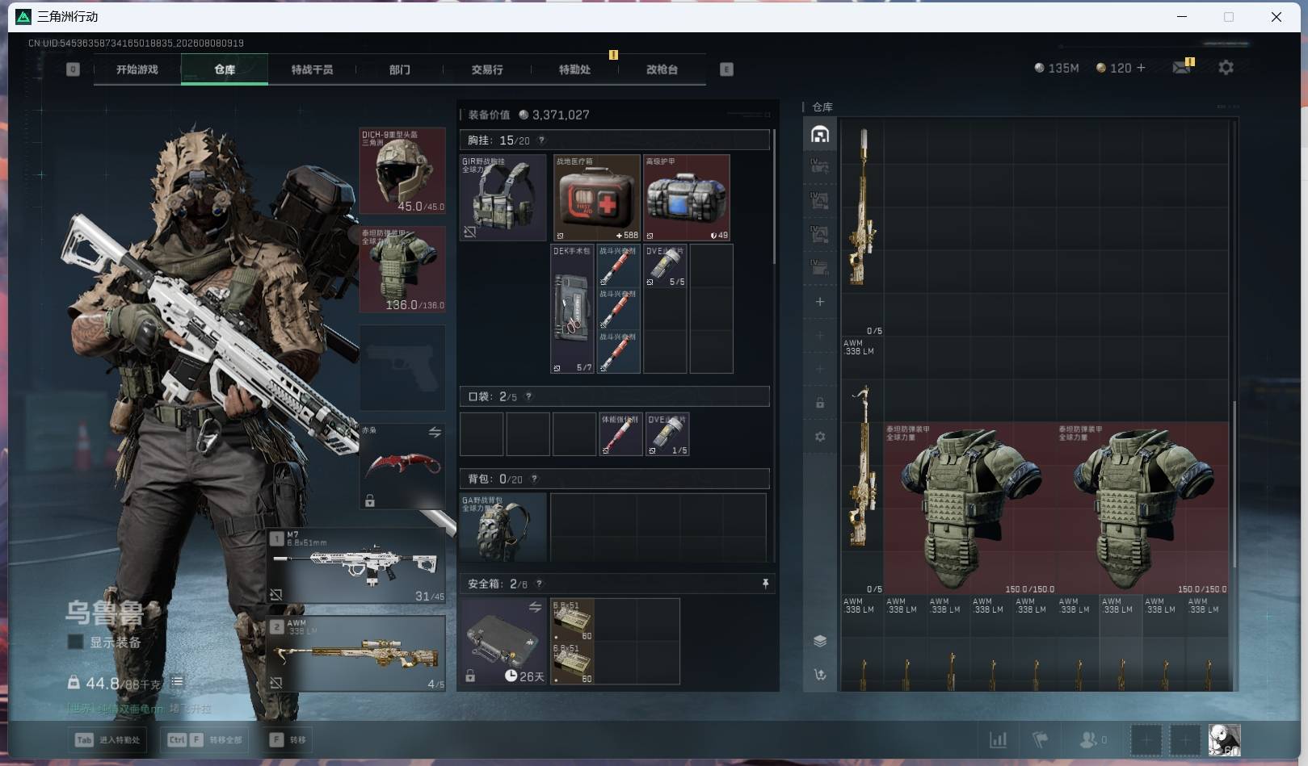1308x766 pixels.
Task: Click the unload icon on the M7 slot
Action: (276, 594)
